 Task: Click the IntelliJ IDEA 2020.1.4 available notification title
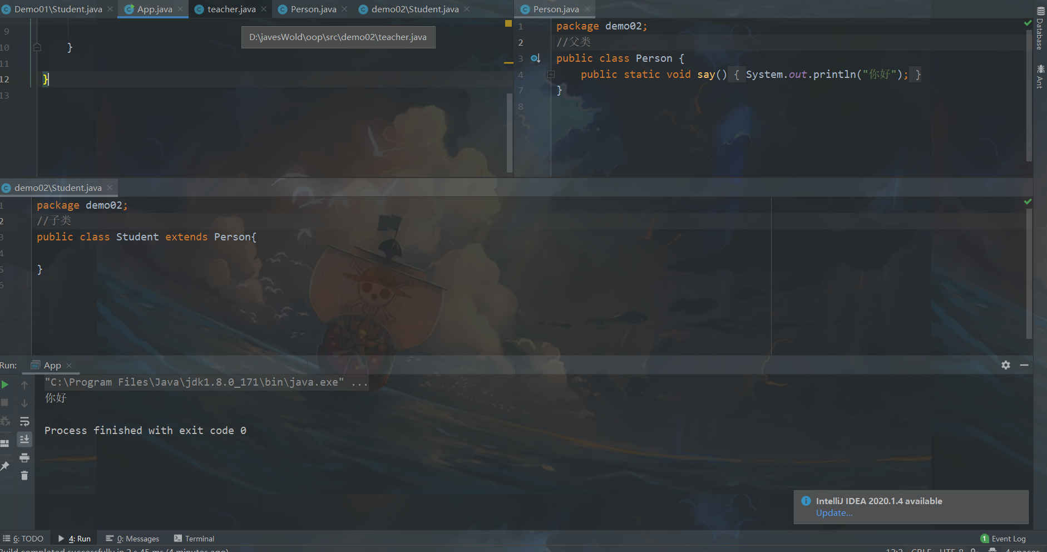click(879, 501)
